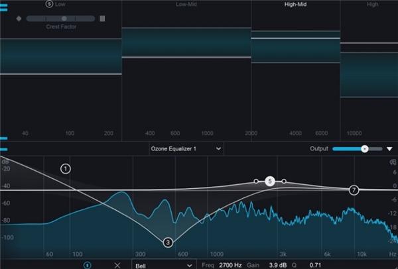
Task: Click the Crest Factor slider handle
Action: 64,19
